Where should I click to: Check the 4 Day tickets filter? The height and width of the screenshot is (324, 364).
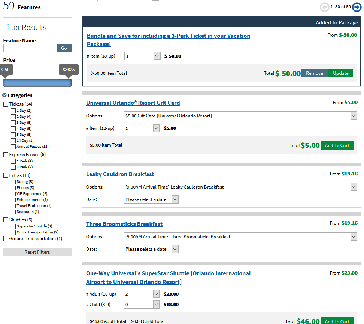click(13, 129)
